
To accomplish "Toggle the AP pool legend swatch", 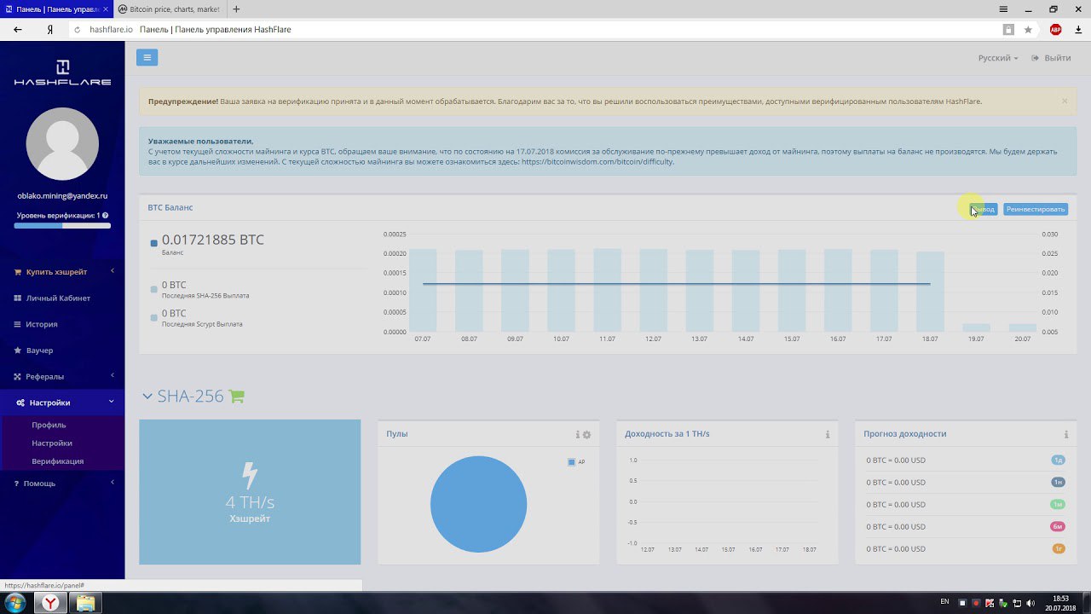I will 572,462.
